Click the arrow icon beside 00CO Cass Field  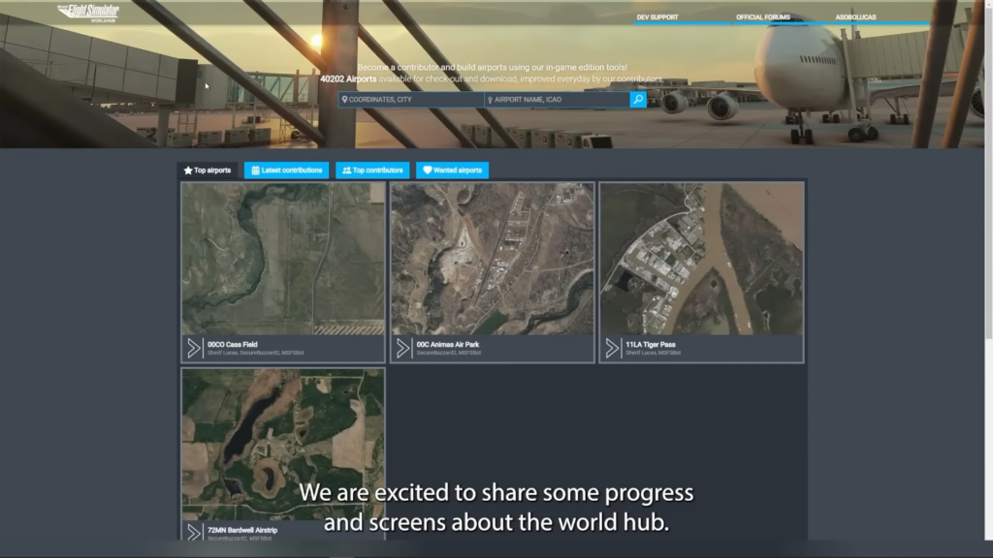(194, 348)
